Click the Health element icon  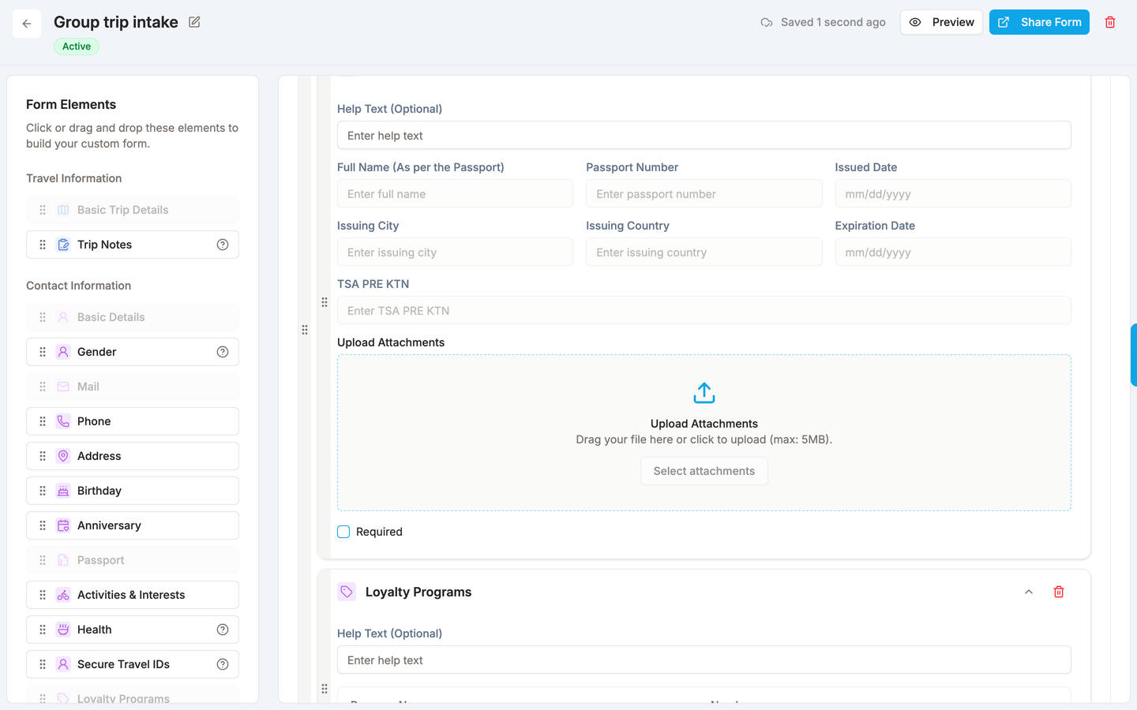[63, 630]
